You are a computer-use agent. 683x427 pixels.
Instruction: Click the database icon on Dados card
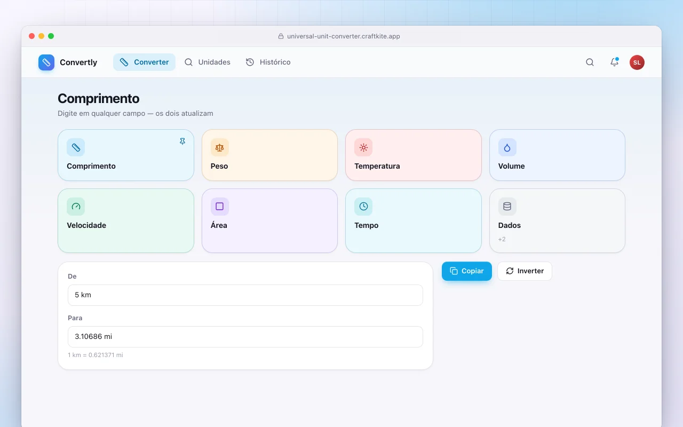507,207
